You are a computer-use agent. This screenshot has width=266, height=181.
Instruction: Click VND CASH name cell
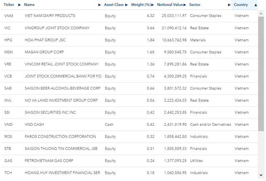click(x=34, y=125)
